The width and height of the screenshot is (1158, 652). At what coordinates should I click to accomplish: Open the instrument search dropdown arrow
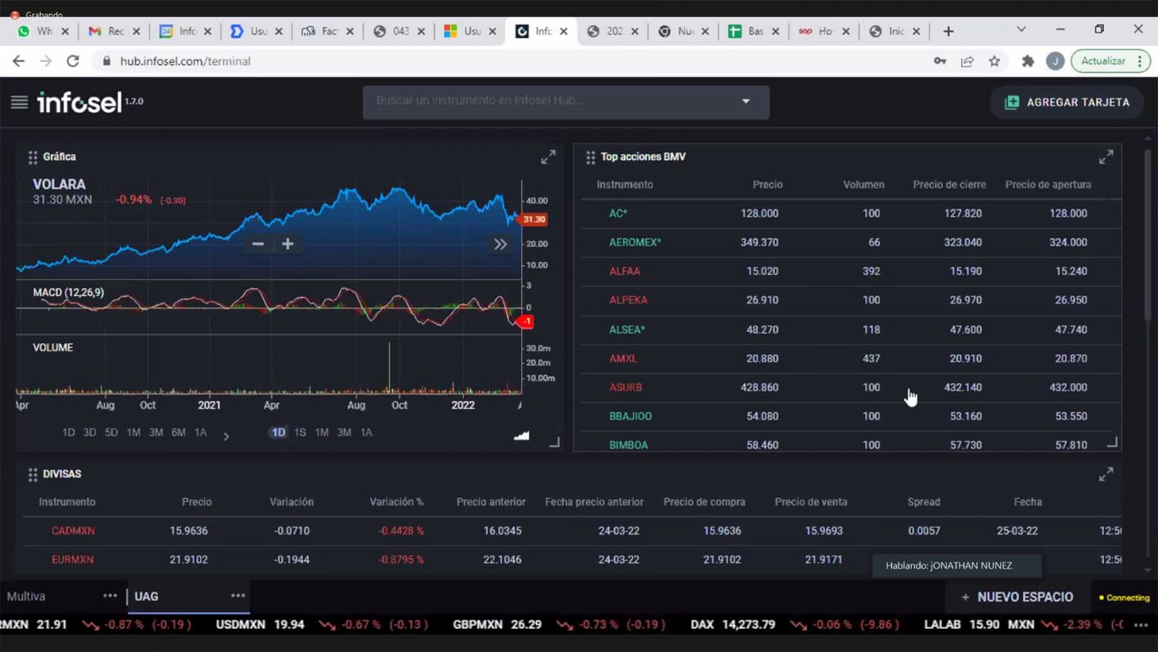pos(746,101)
